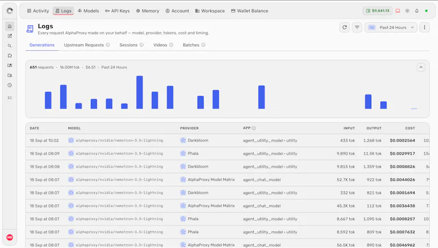Click the 45.3K tok input value

[x=346, y=206]
